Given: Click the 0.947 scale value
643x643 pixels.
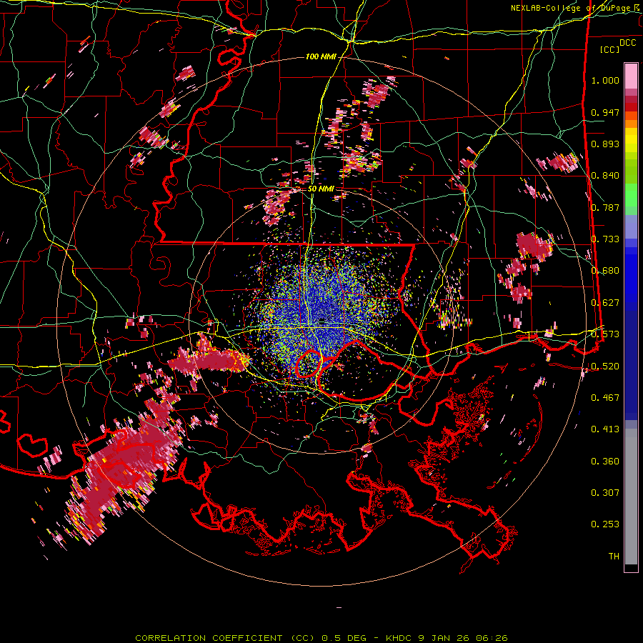Looking at the screenshot, I should pyautogui.click(x=605, y=112).
